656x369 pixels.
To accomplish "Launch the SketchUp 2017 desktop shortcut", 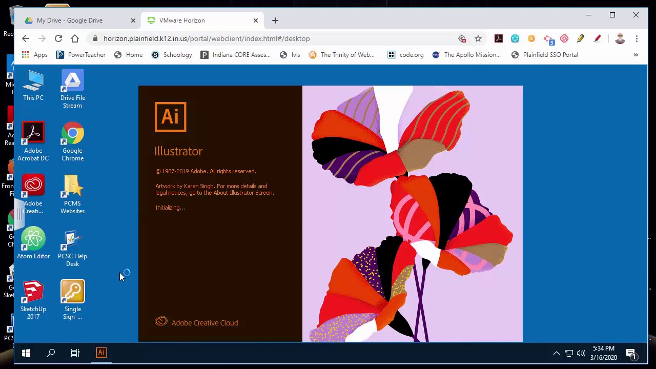I will click(33, 300).
